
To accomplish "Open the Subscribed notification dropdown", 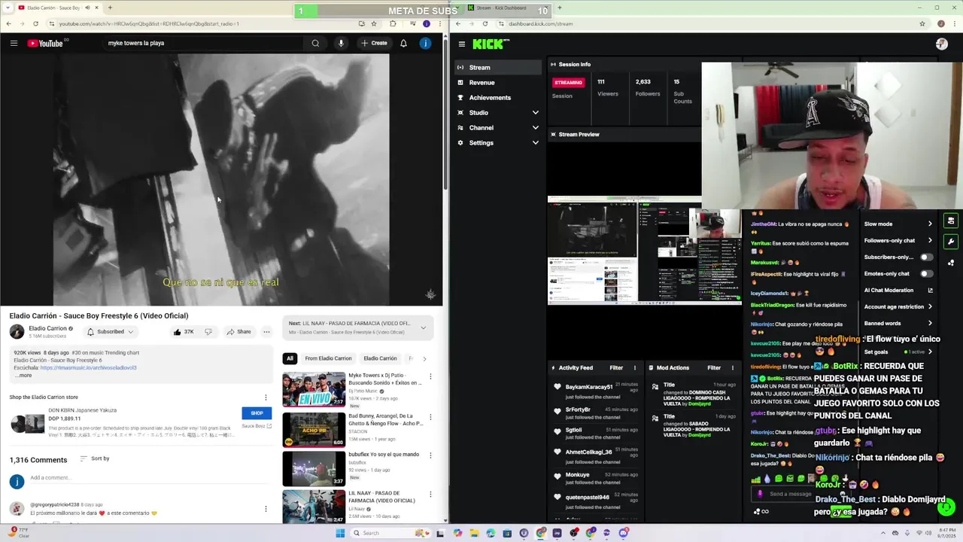I will pyautogui.click(x=111, y=332).
